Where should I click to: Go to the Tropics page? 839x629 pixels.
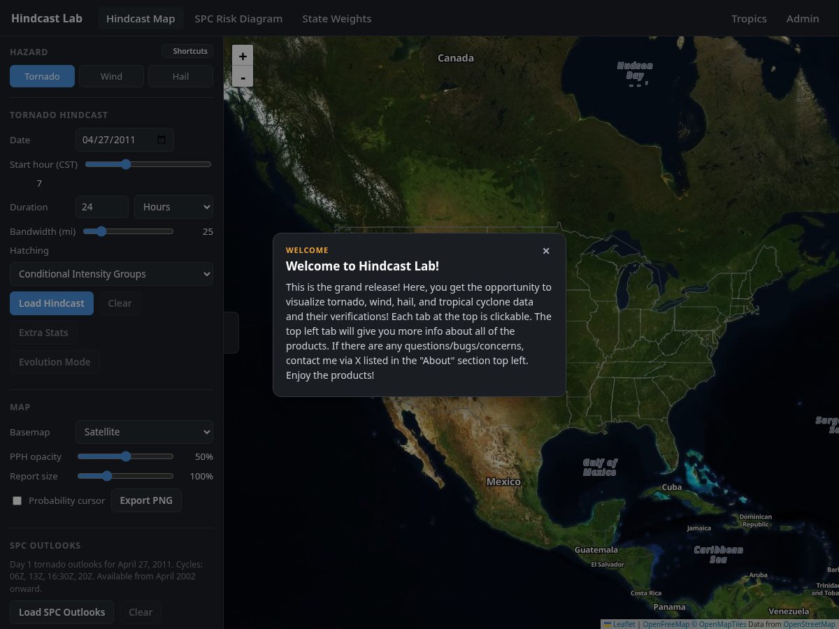pyautogui.click(x=749, y=19)
